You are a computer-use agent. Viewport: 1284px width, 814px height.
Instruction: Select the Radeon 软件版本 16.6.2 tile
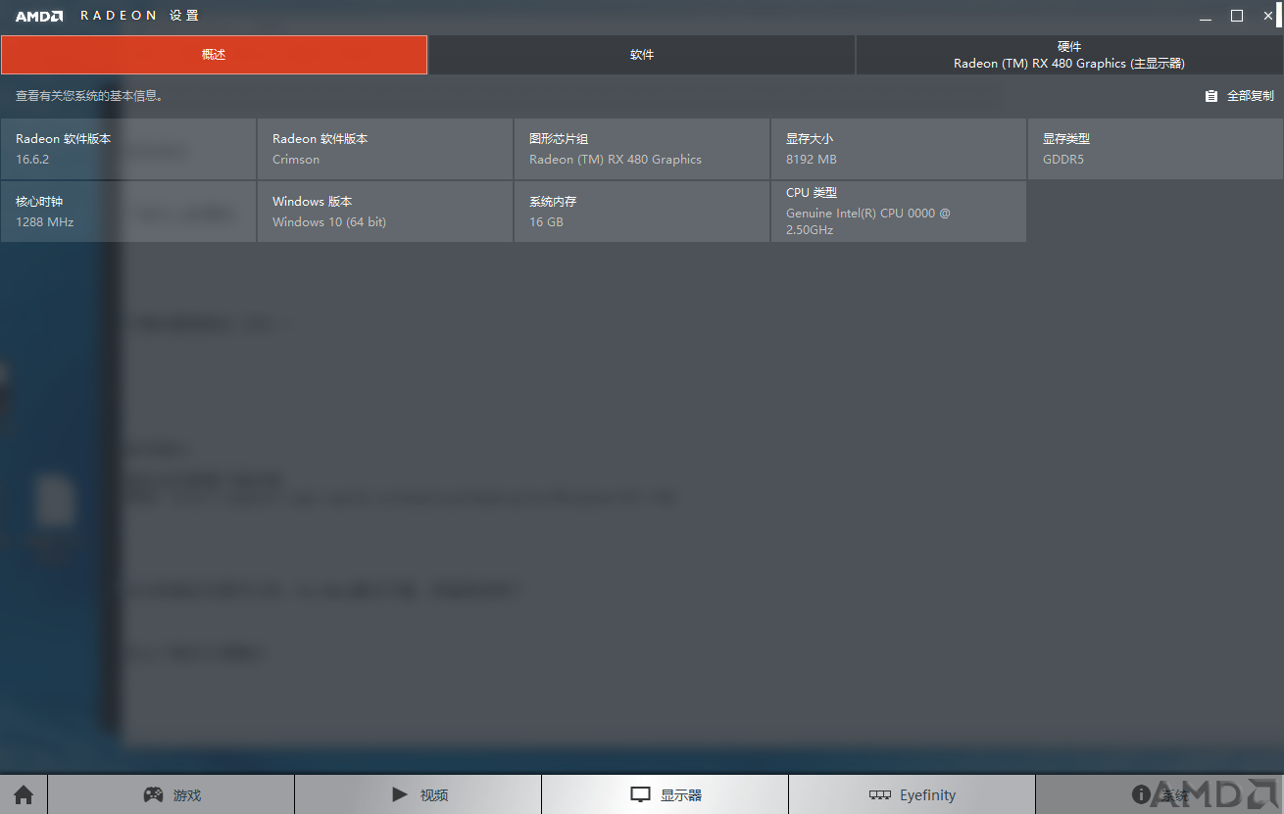click(128, 149)
